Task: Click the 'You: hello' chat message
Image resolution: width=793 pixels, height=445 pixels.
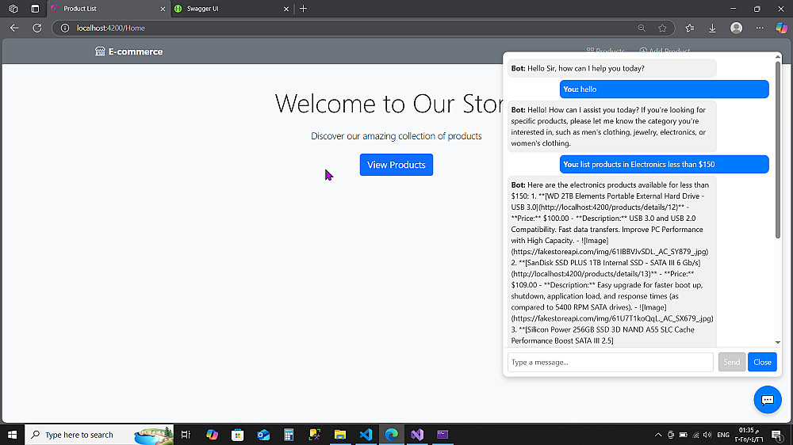Action: click(x=664, y=89)
